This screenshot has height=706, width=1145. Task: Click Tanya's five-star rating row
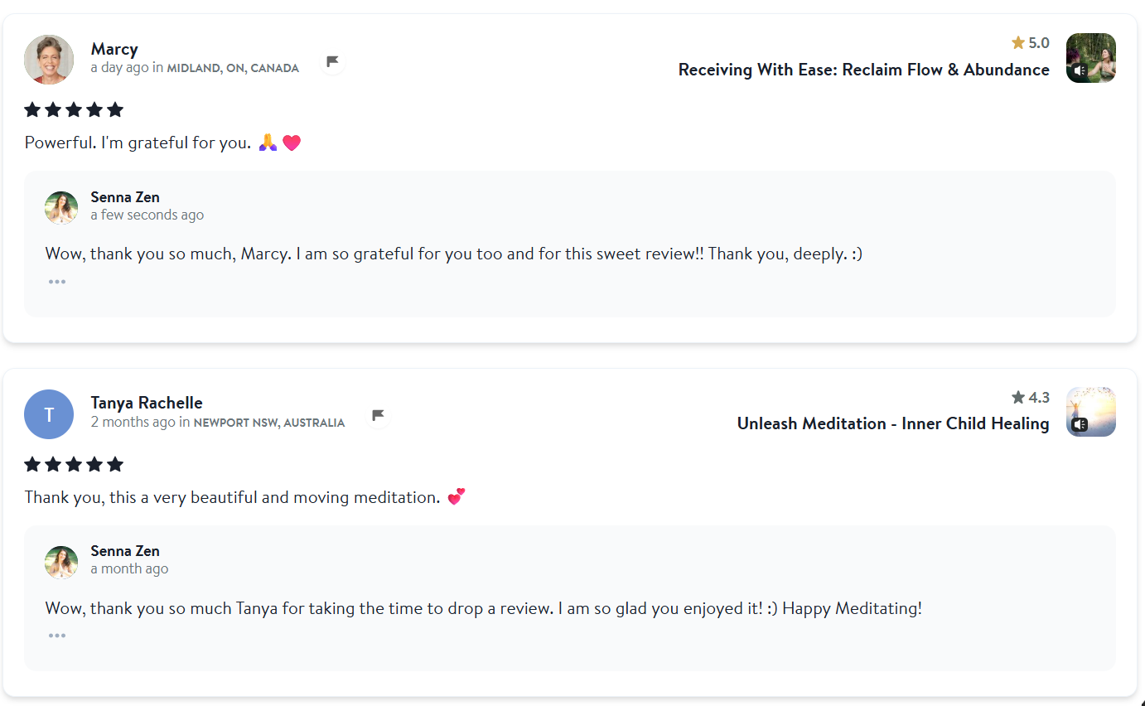point(74,464)
